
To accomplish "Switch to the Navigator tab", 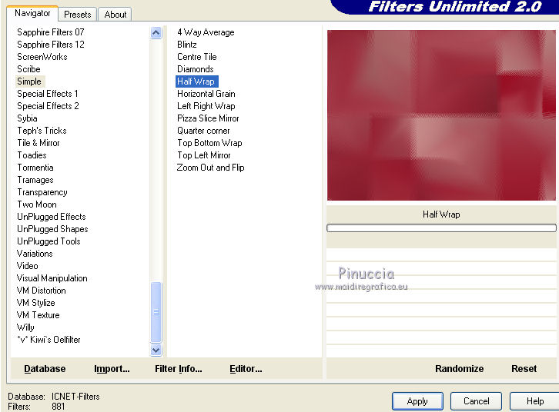I will 32,14.
